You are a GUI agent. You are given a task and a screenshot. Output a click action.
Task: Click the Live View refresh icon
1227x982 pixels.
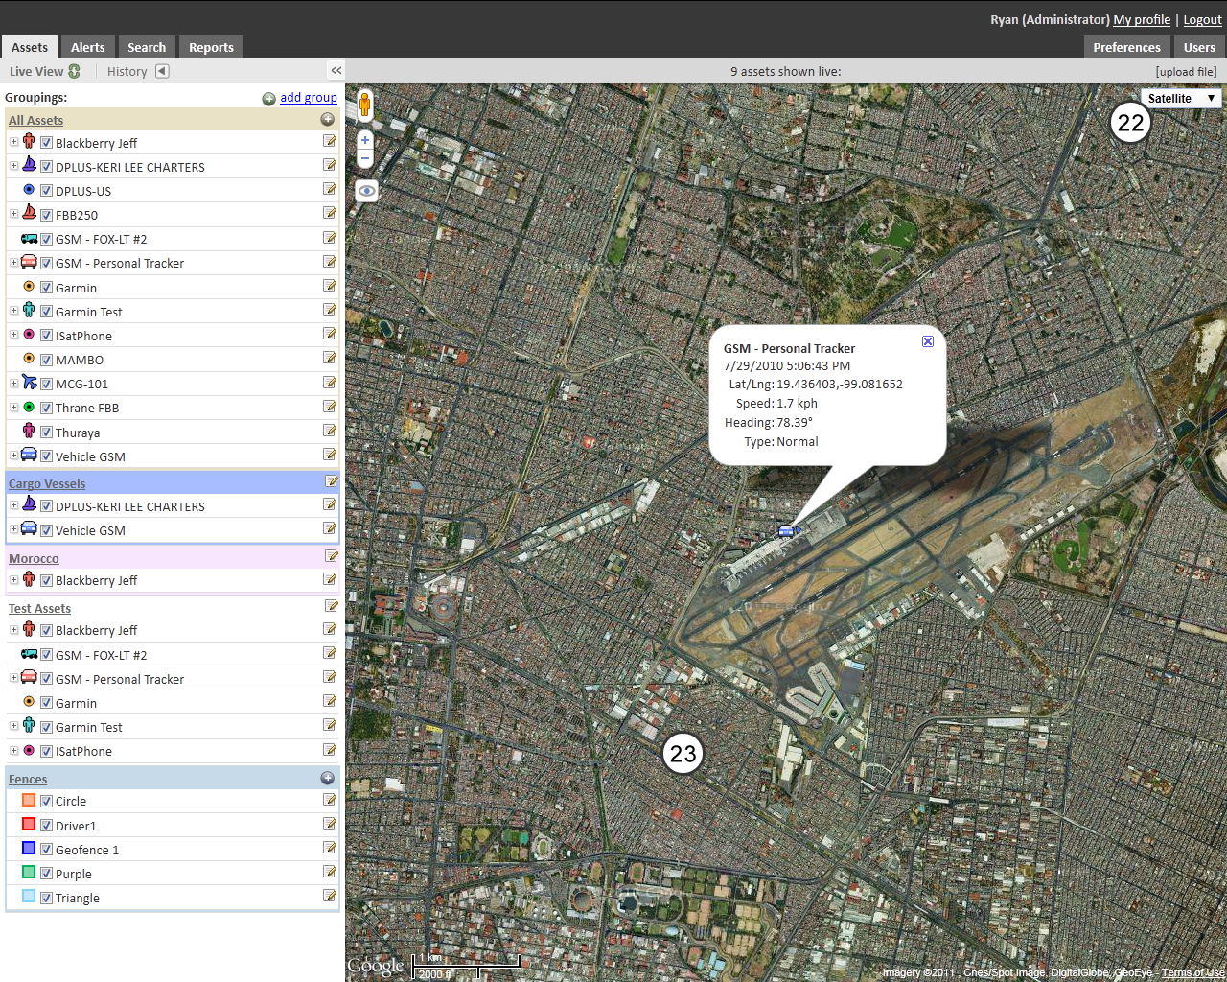[76, 70]
